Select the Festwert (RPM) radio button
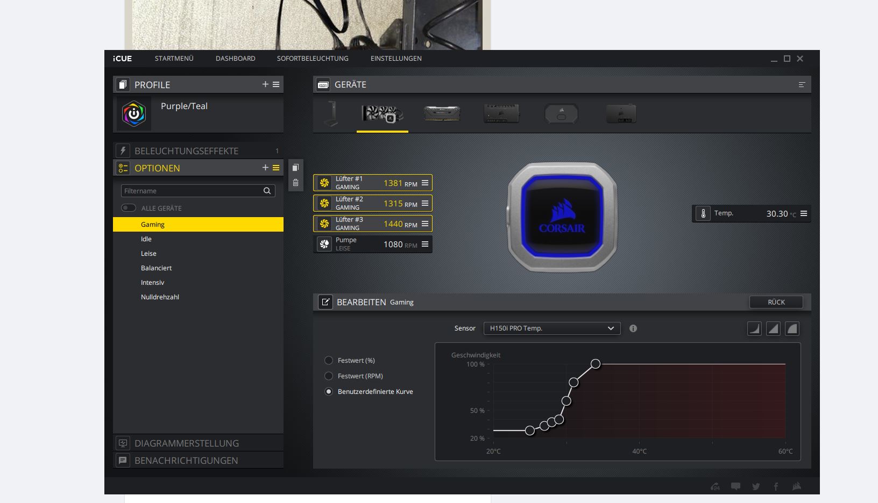This screenshot has height=503, width=878. (329, 376)
